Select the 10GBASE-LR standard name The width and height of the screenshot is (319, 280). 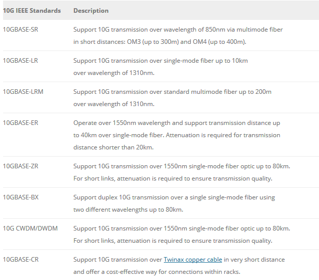[x=20, y=61]
